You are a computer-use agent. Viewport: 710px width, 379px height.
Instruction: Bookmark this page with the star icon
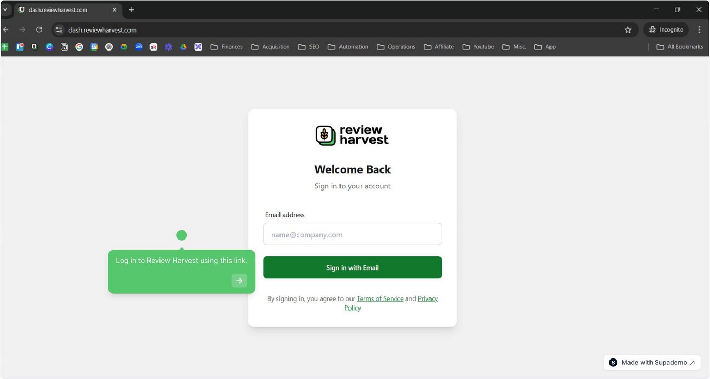tap(628, 30)
